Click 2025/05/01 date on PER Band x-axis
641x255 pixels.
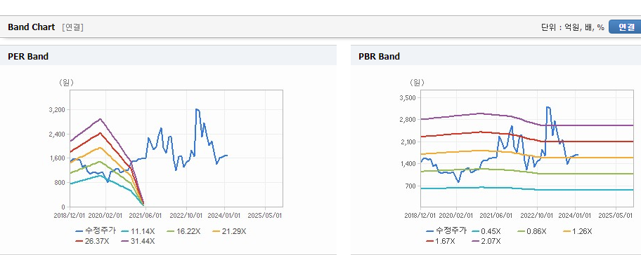pos(265,215)
